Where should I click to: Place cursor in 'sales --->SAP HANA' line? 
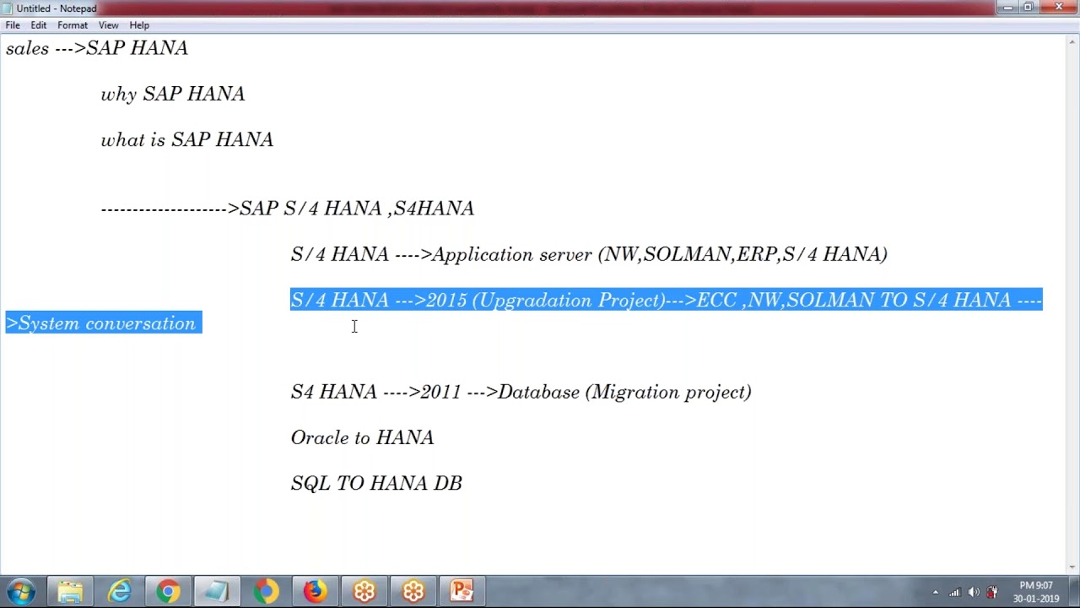click(97, 48)
